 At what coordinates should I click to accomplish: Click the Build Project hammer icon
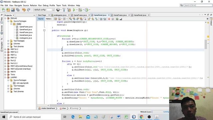point(64,10)
